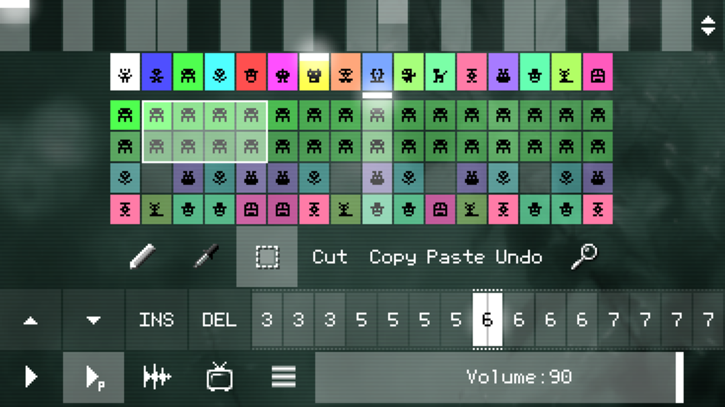
Task: Activate the rectangular selection tool
Action: [267, 257]
